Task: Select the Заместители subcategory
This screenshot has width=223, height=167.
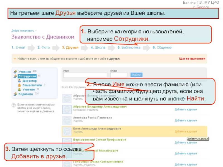Action: 32,85
